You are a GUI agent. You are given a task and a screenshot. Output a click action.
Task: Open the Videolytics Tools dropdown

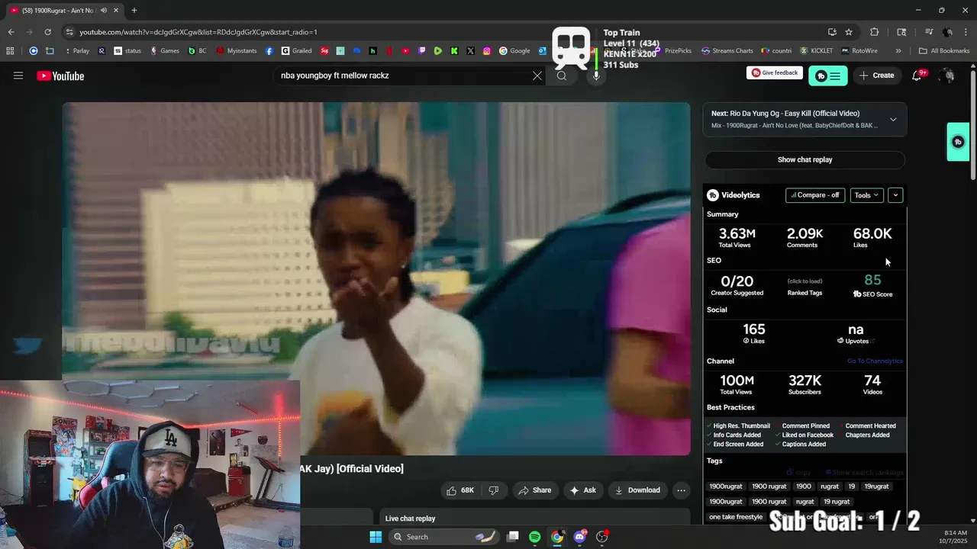point(866,195)
